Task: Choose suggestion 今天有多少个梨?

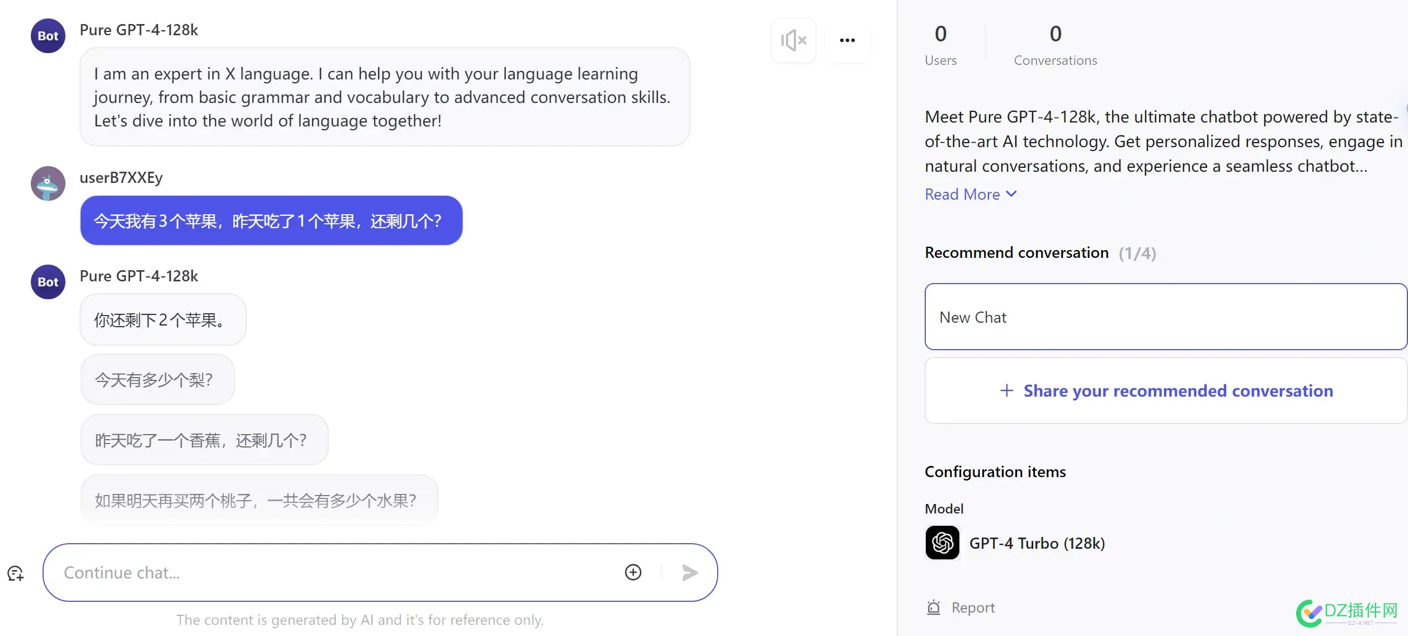Action: tap(157, 380)
